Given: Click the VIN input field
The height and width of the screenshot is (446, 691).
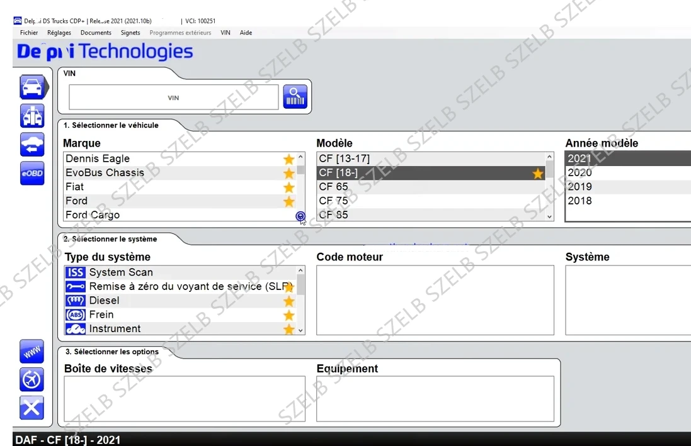Looking at the screenshot, I should [174, 98].
